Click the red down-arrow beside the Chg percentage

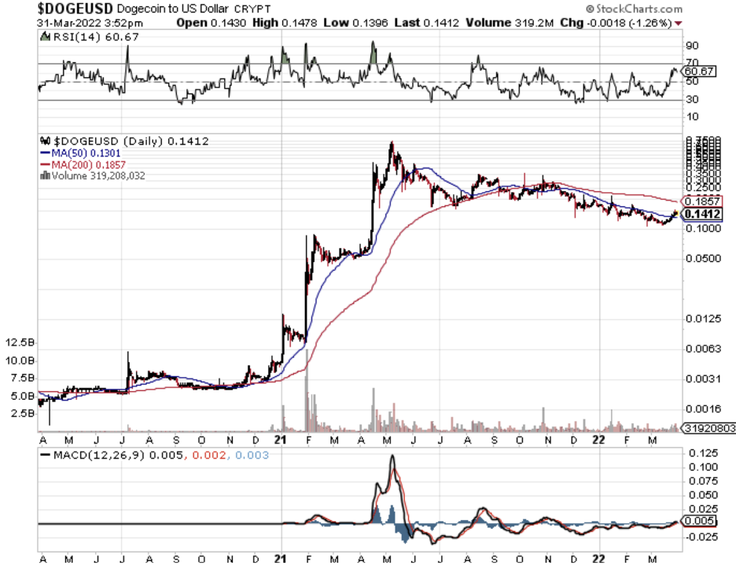tap(678, 24)
